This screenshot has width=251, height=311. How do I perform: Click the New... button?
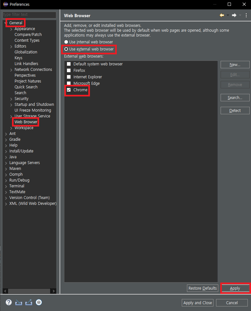tap(235, 65)
